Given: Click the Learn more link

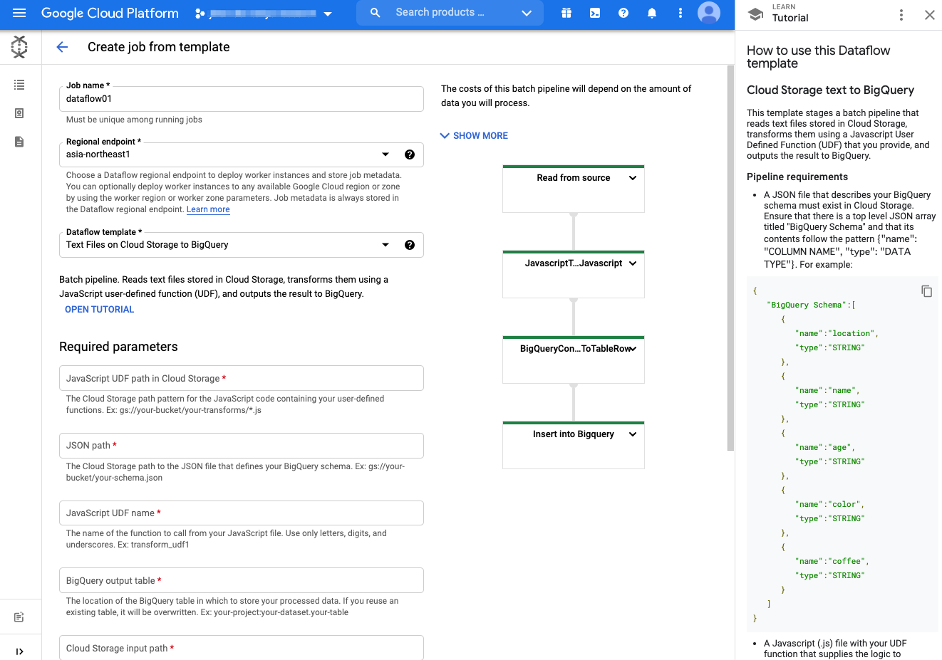Looking at the screenshot, I should pos(208,209).
